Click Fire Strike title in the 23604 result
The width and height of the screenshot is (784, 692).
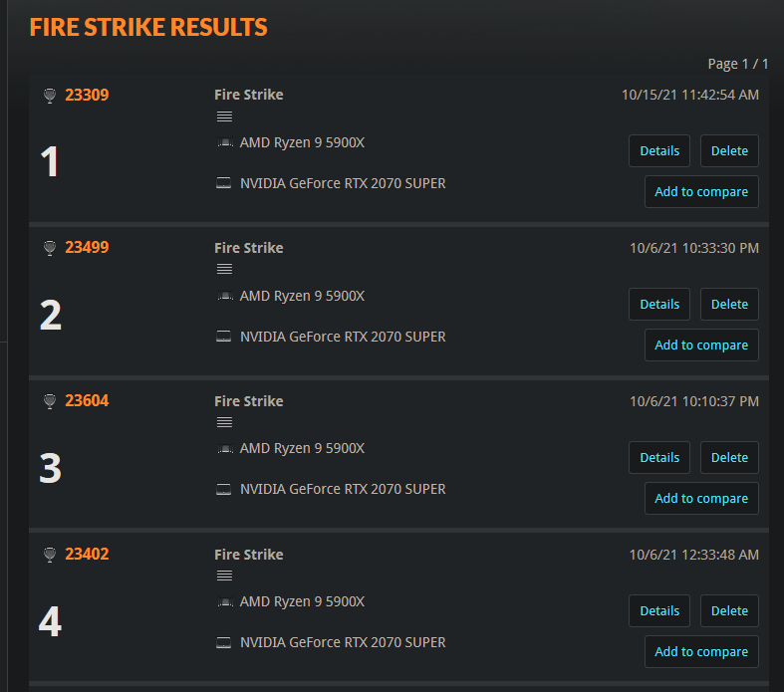coord(248,401)
